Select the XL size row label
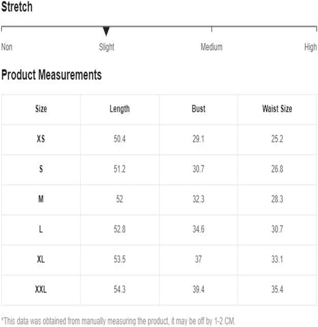The width and height of the screenshot is (318, 327). tap(41, 259)
